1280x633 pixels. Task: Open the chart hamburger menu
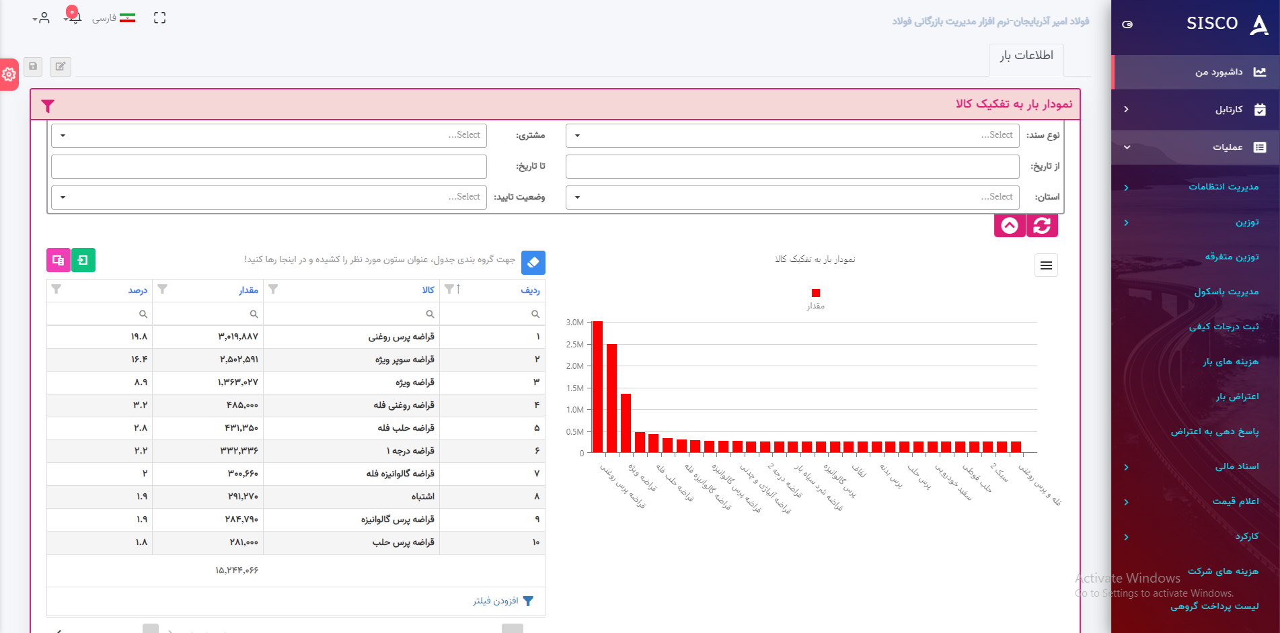click(x=1046, y=265)
